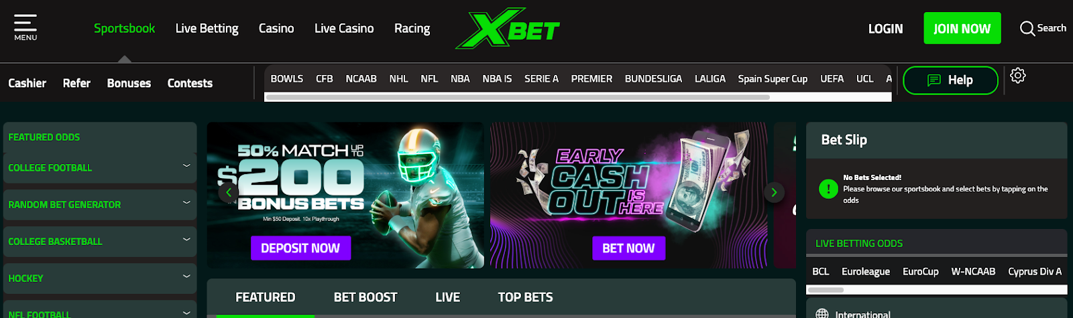This screenshot has width=1073, height=318.
Task: Expand Hockey section chevron
Action: click(x=186, y=276)
